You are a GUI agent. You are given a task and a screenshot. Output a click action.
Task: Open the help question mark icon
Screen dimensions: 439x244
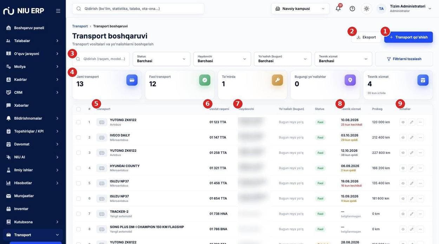click(352, 8)
